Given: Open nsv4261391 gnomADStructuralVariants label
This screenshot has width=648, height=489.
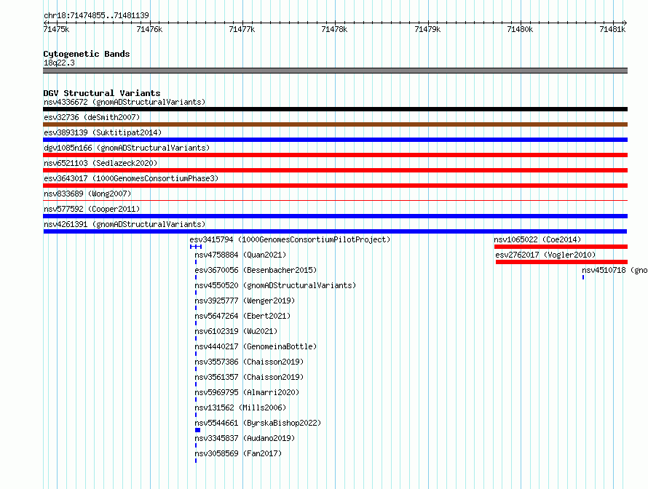Looking at the screenshot, I should coord(125,224).
